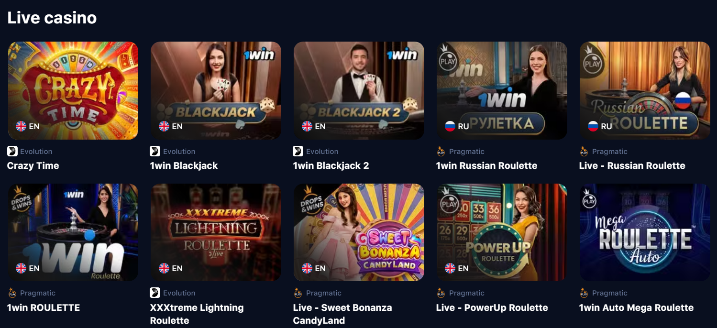Image resolution: width=717 pixels, height=328 pixels.
Task: Click the 1win Blackjack title link
Action: [x=184, y=166]
